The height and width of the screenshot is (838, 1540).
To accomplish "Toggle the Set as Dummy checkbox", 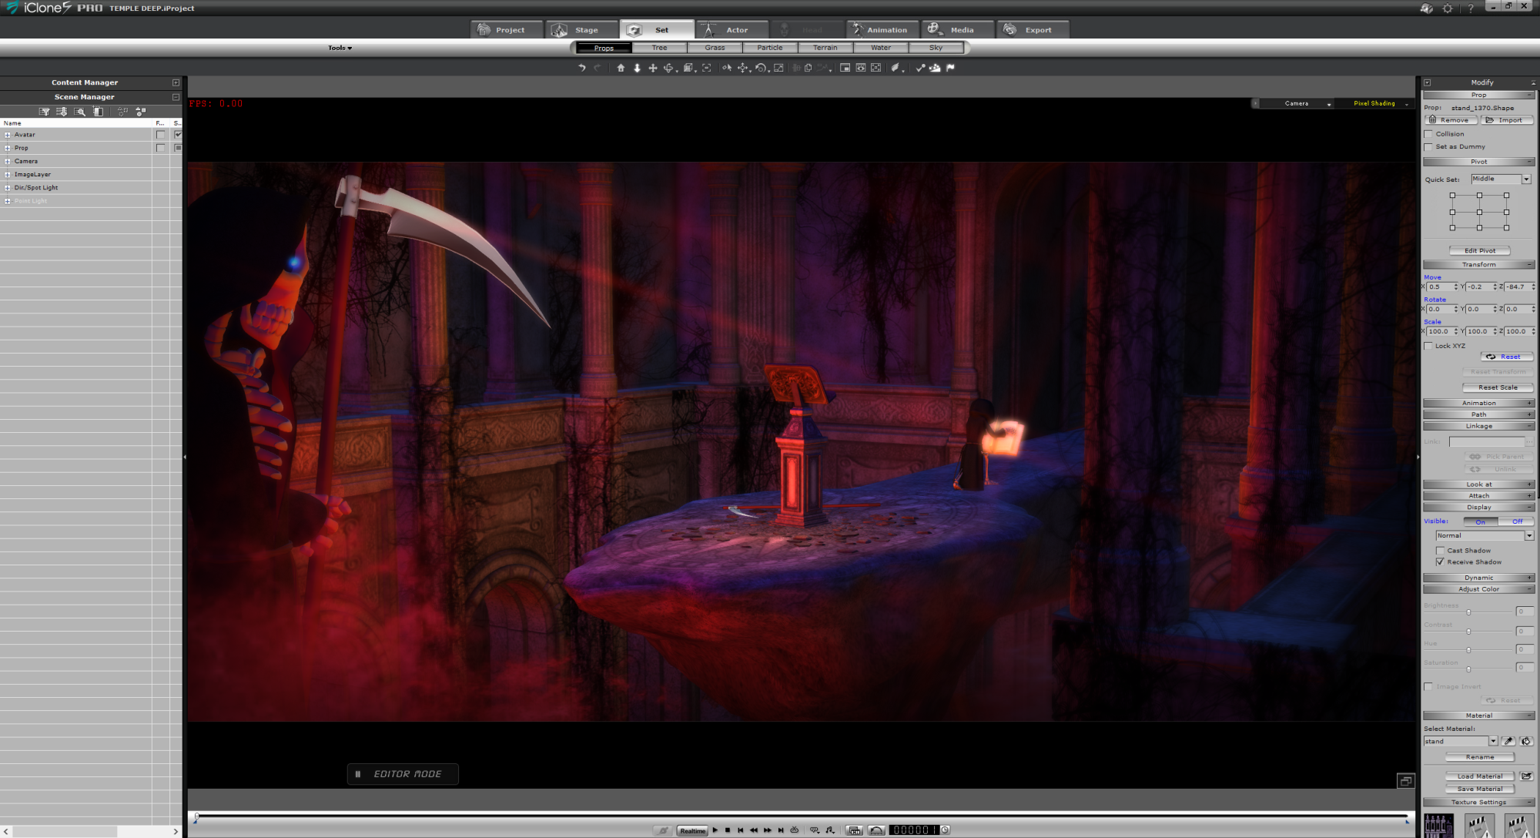I will pyautogui.click(x=1428, y=146).
